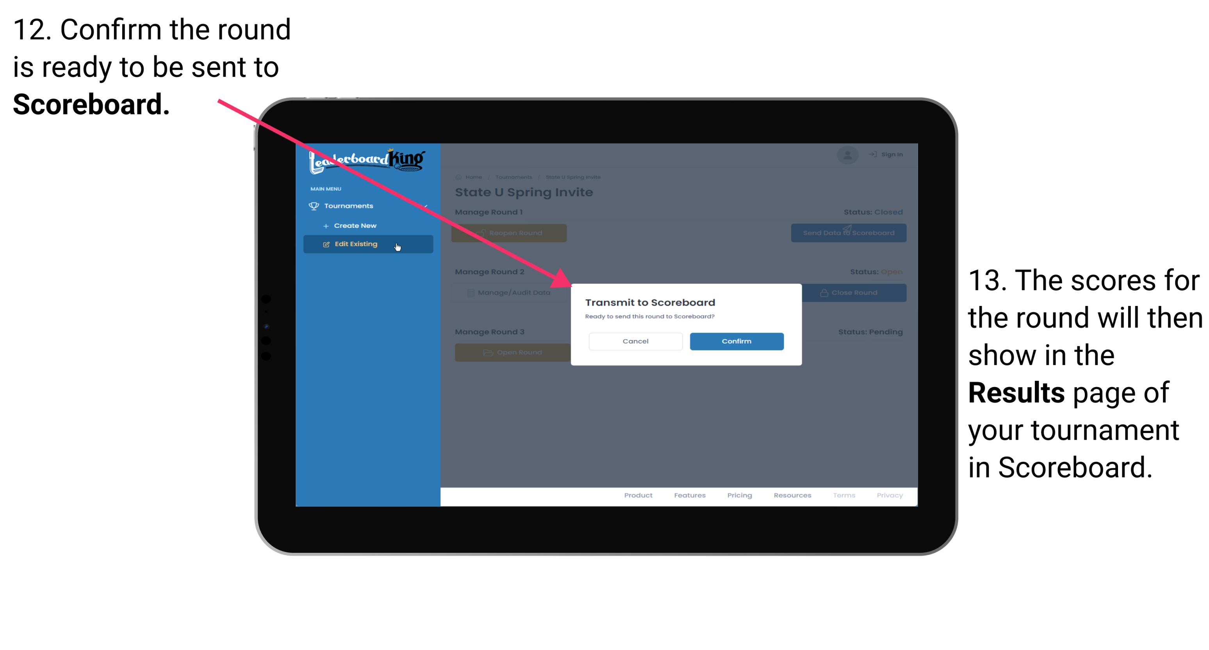This screenshot has width=1209, height=650.
Task: Click Cancel on the transmit dialog
Action: (635, 340)
